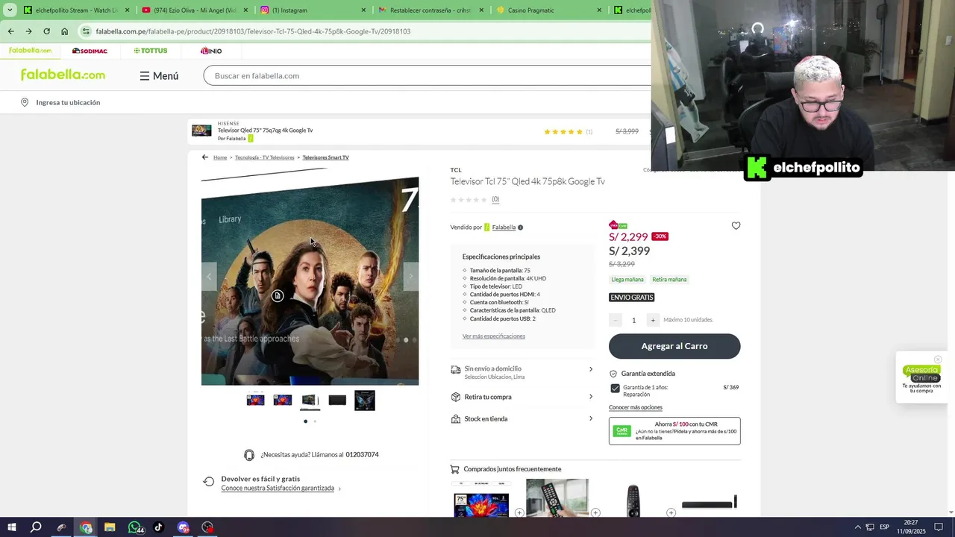Click the Asesoría Online chat widget

point(921,378)
